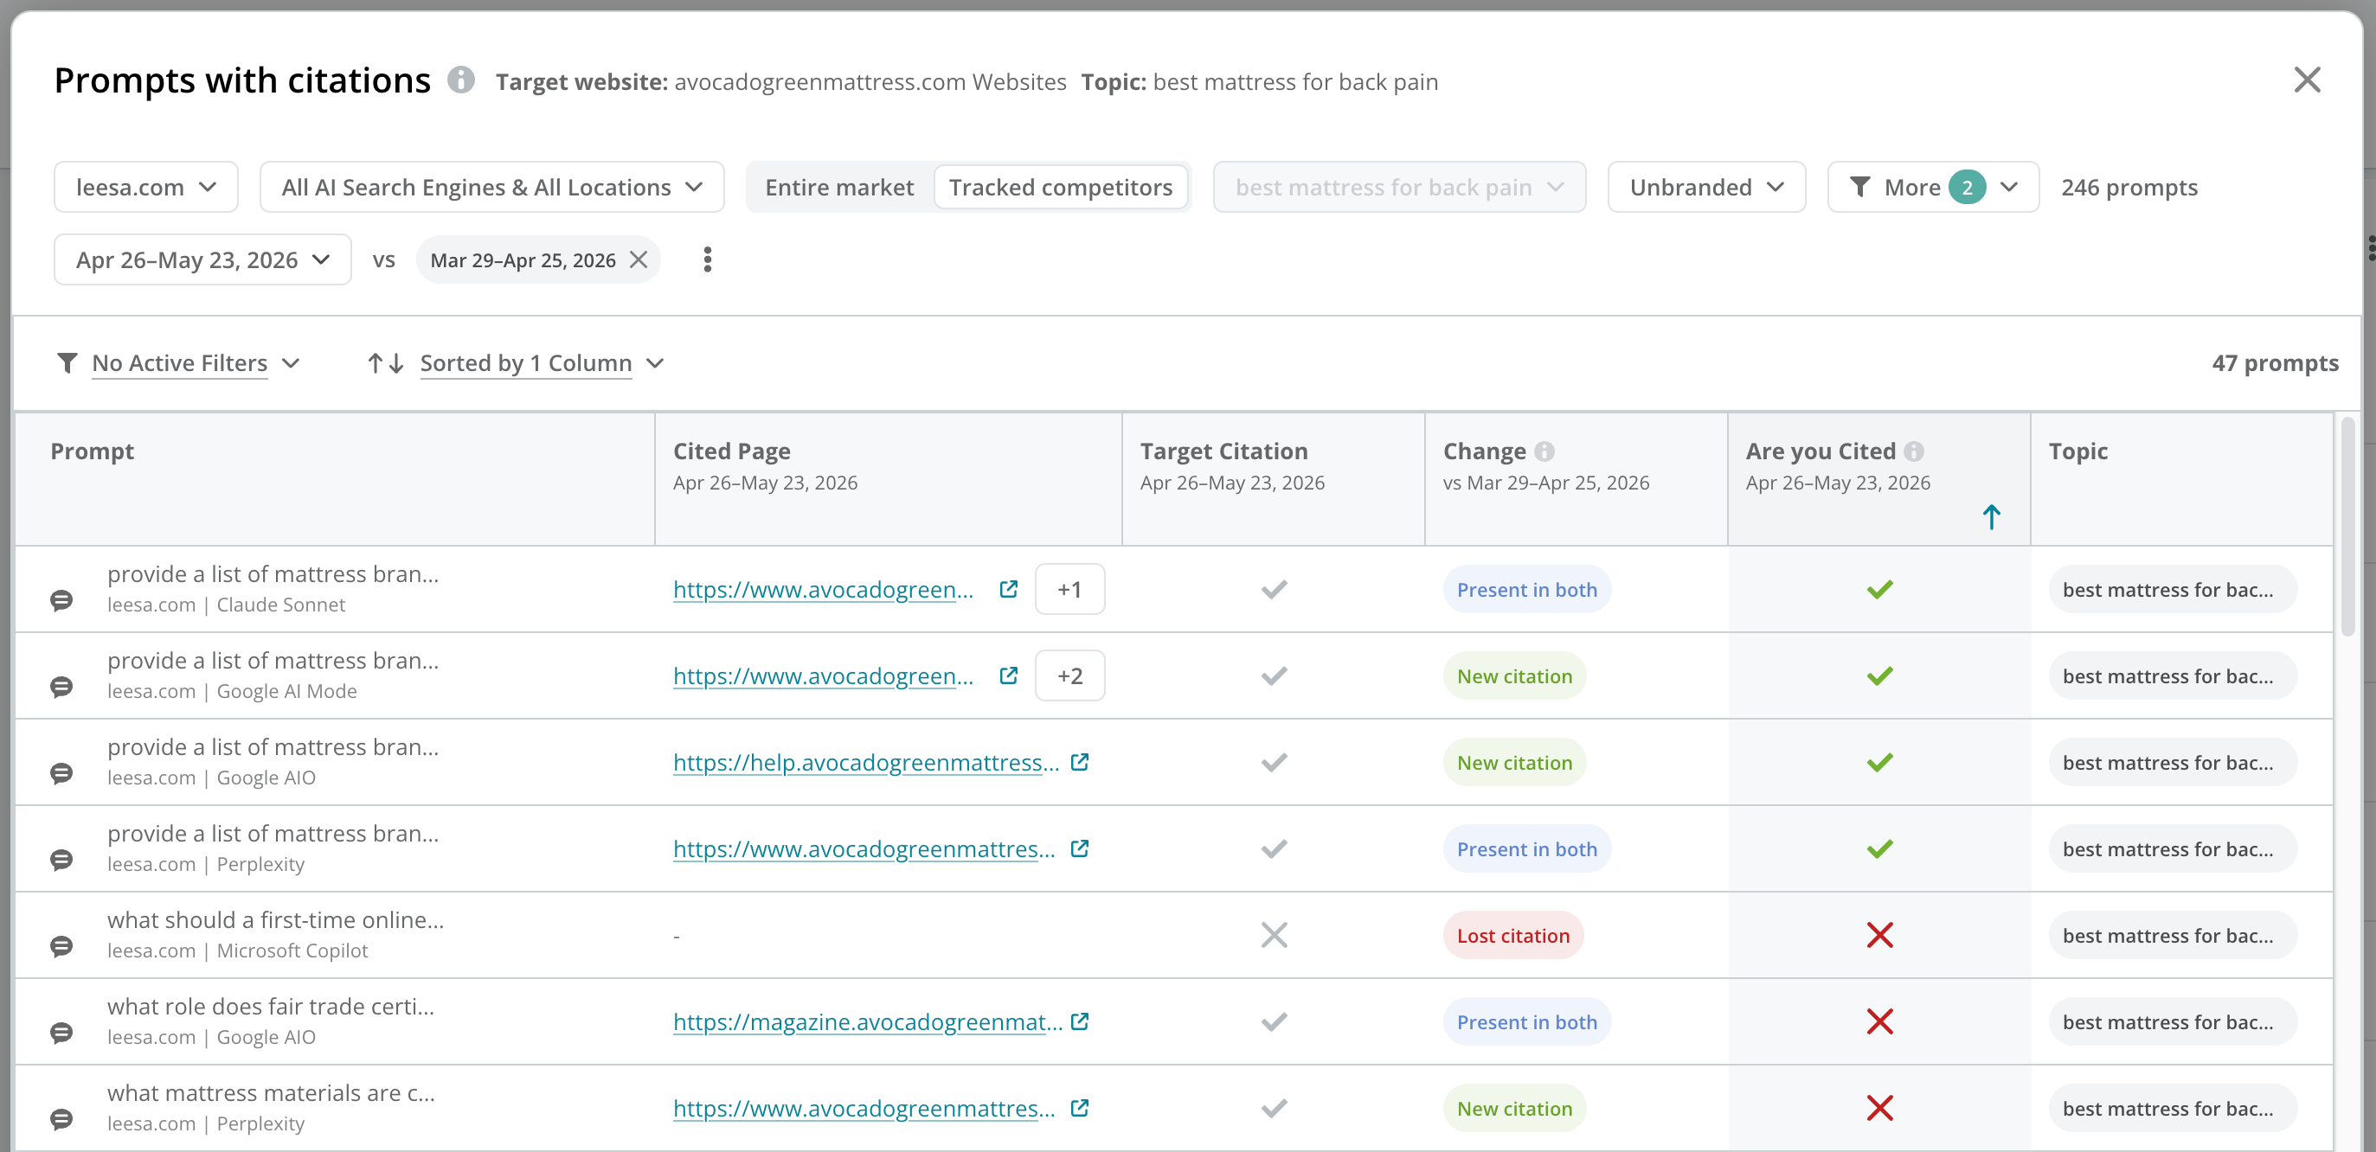
Task: Open the magazine.avocadogreenmat link
Action: (x=867, y=1022)
